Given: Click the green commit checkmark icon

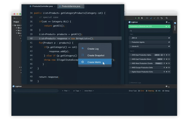Looking at the screenshot, I should [x=154, y=18].
